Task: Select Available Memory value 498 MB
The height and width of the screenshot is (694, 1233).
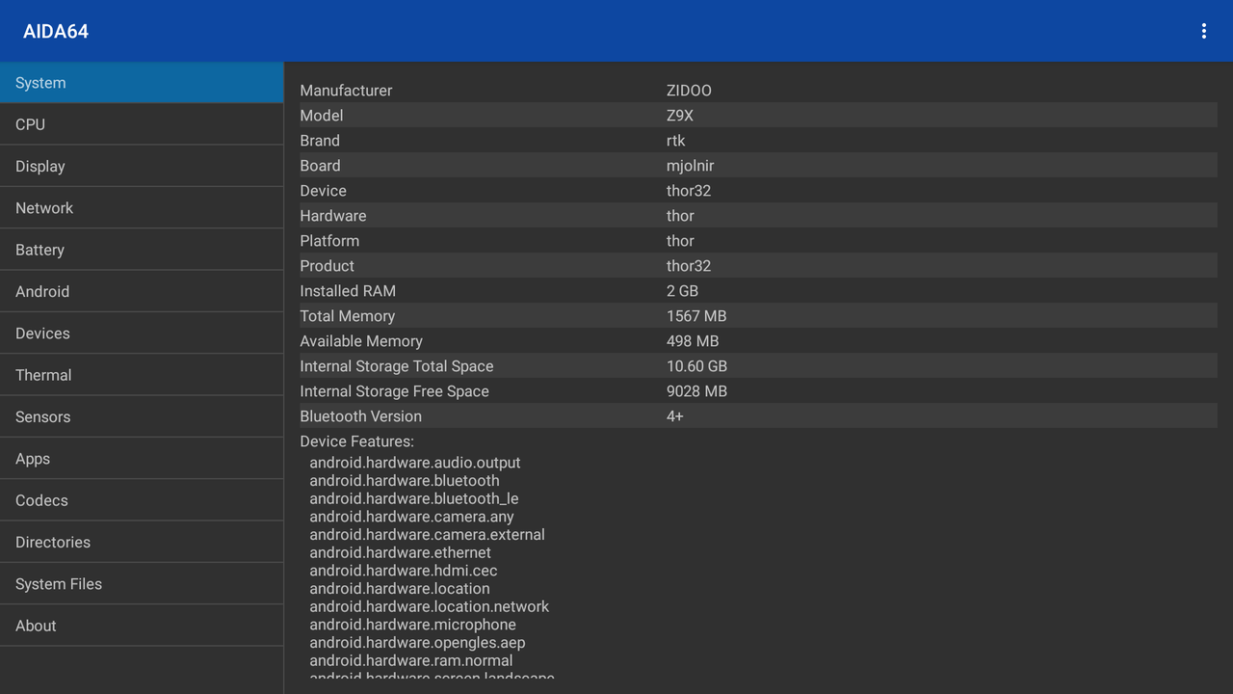Action: [x=693, y=341]
